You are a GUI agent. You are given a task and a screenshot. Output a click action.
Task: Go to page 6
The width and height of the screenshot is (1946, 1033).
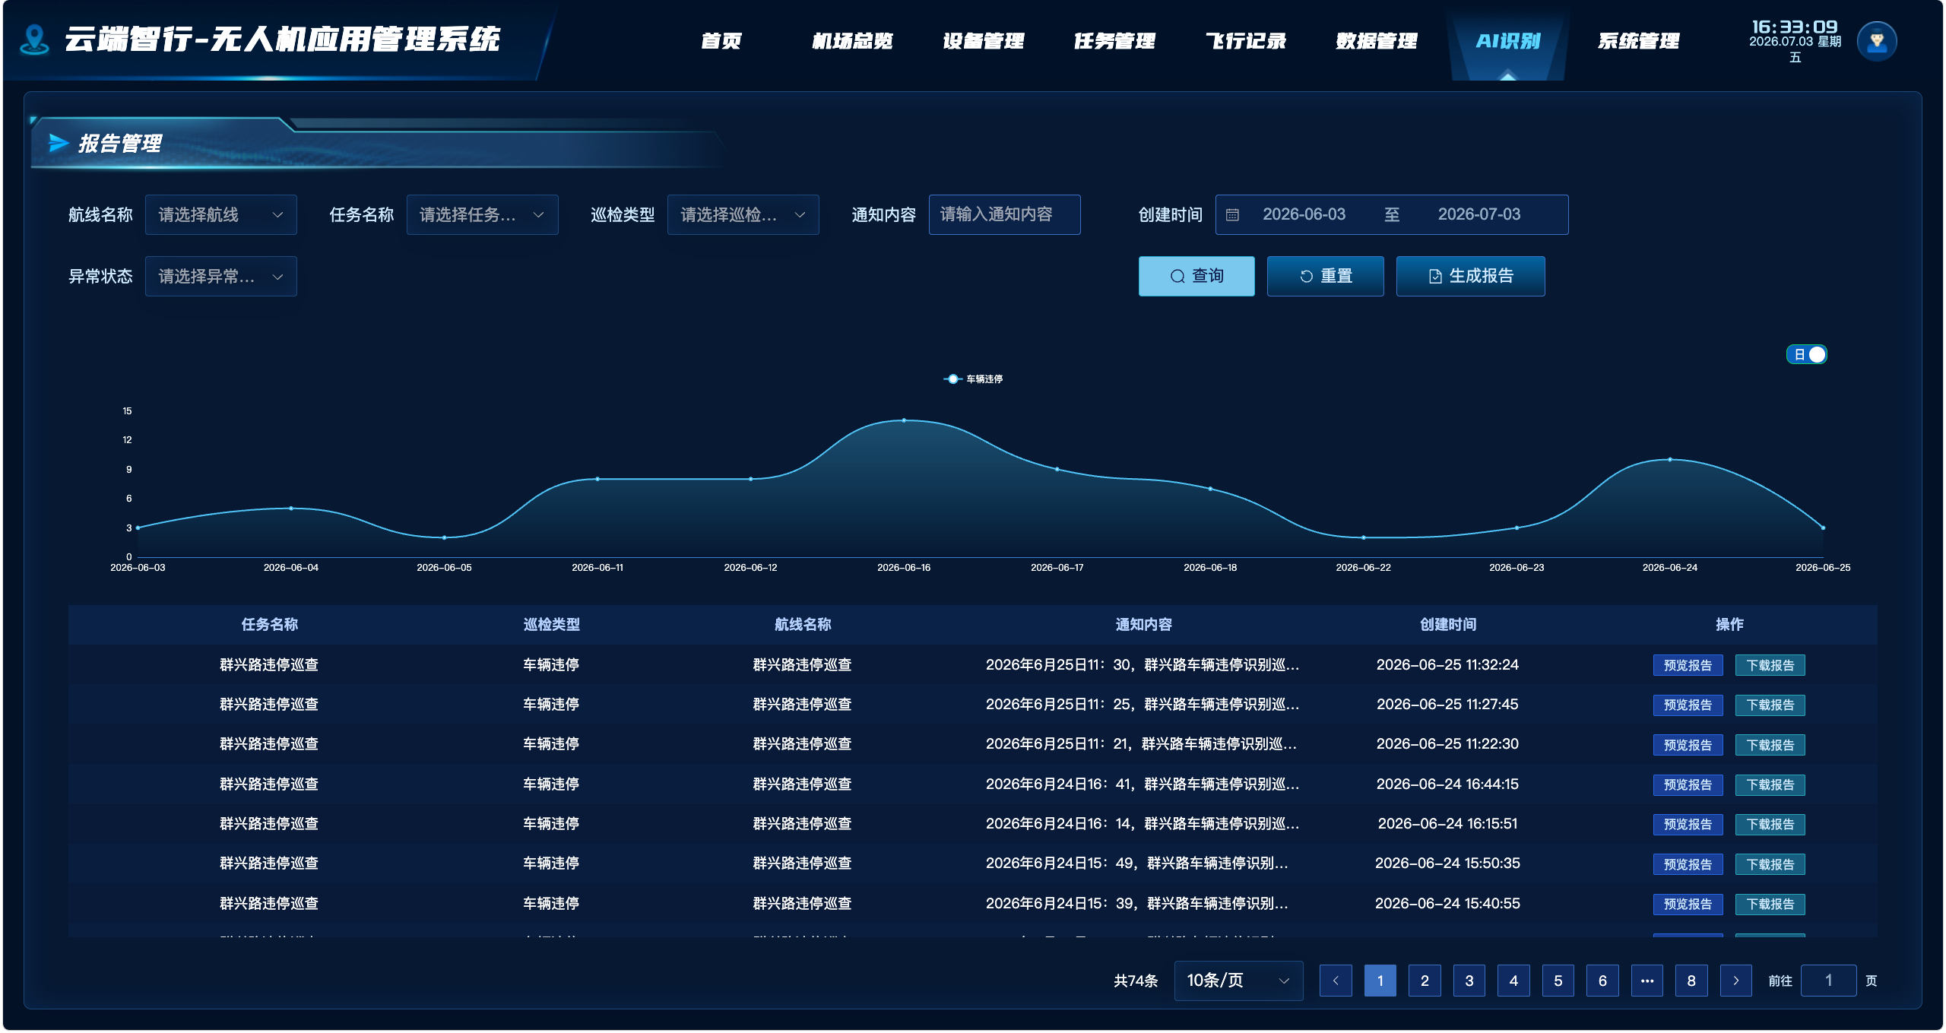(x=1602, y=981)
